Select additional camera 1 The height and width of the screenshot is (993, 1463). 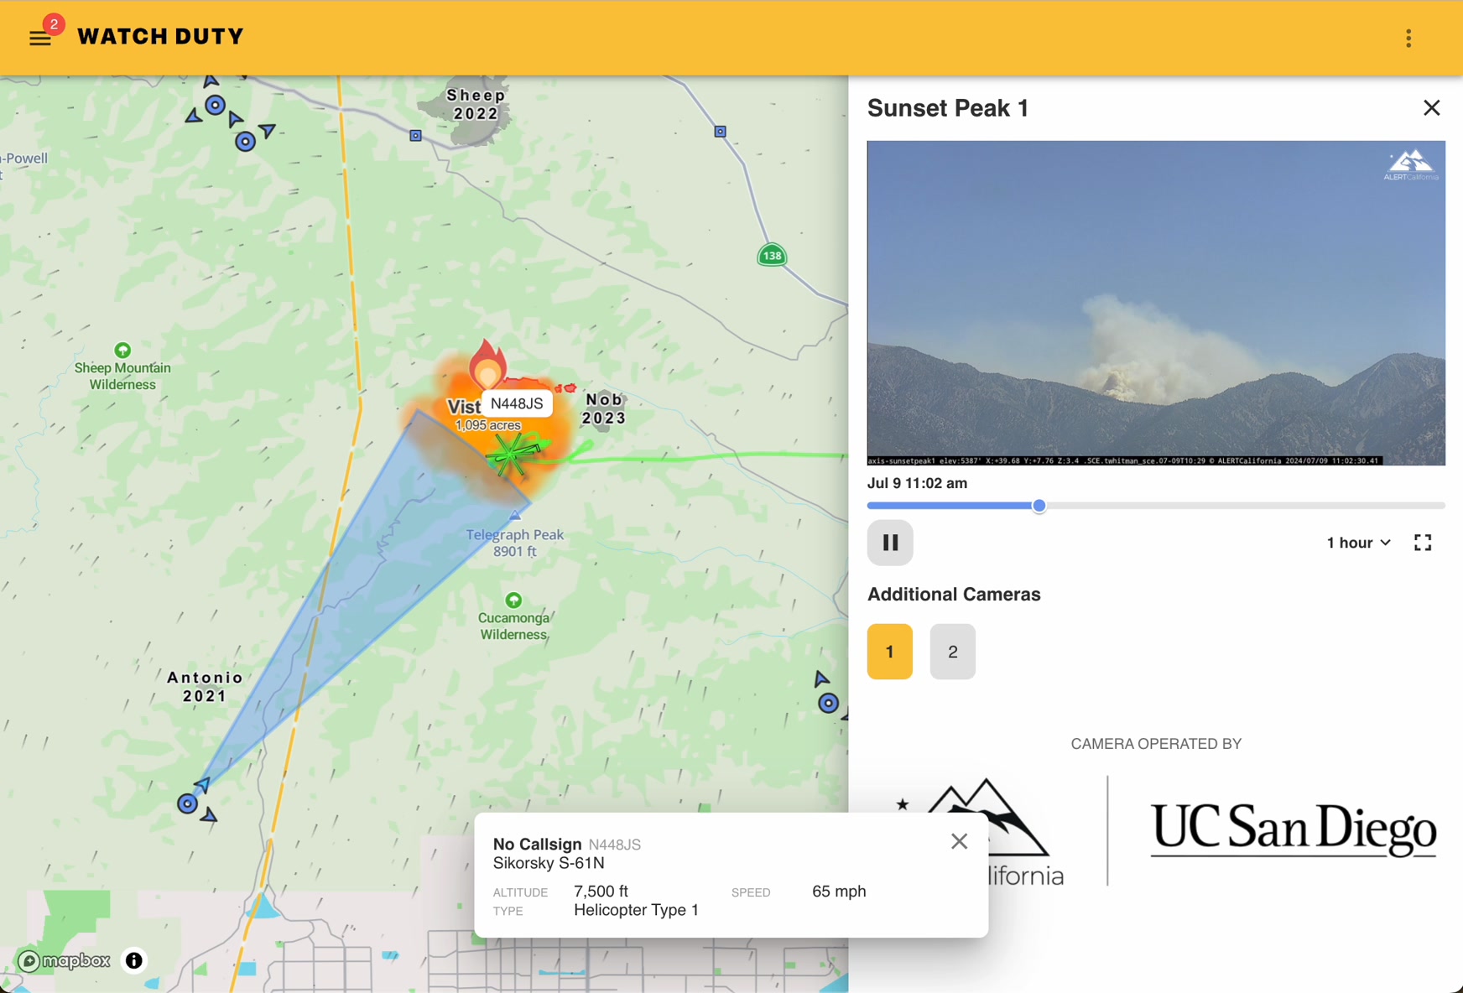[x=889, y=652]
